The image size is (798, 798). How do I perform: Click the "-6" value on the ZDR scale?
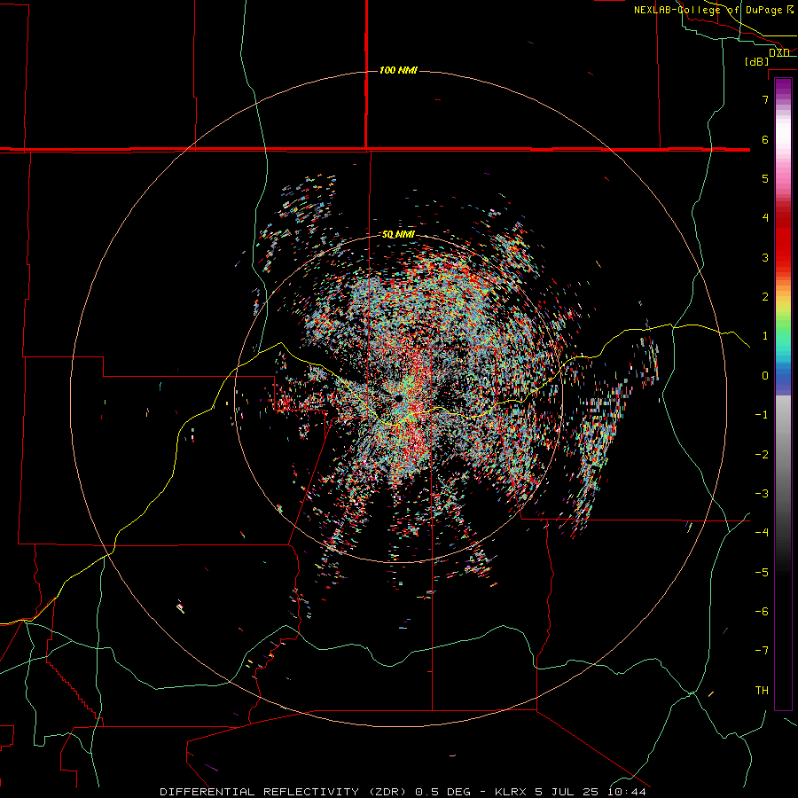762,612
